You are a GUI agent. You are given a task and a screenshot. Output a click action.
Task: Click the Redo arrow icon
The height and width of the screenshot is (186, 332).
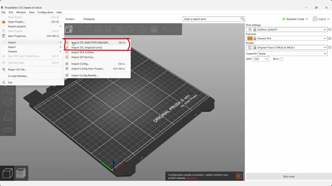point(176,29)
